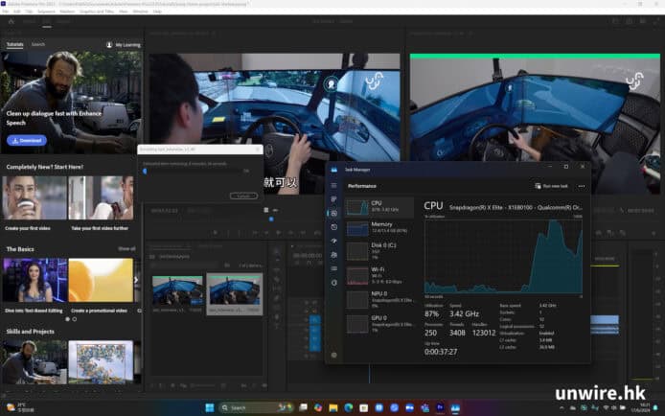Switch to the Search tab in Learn panel

(37, 44)
